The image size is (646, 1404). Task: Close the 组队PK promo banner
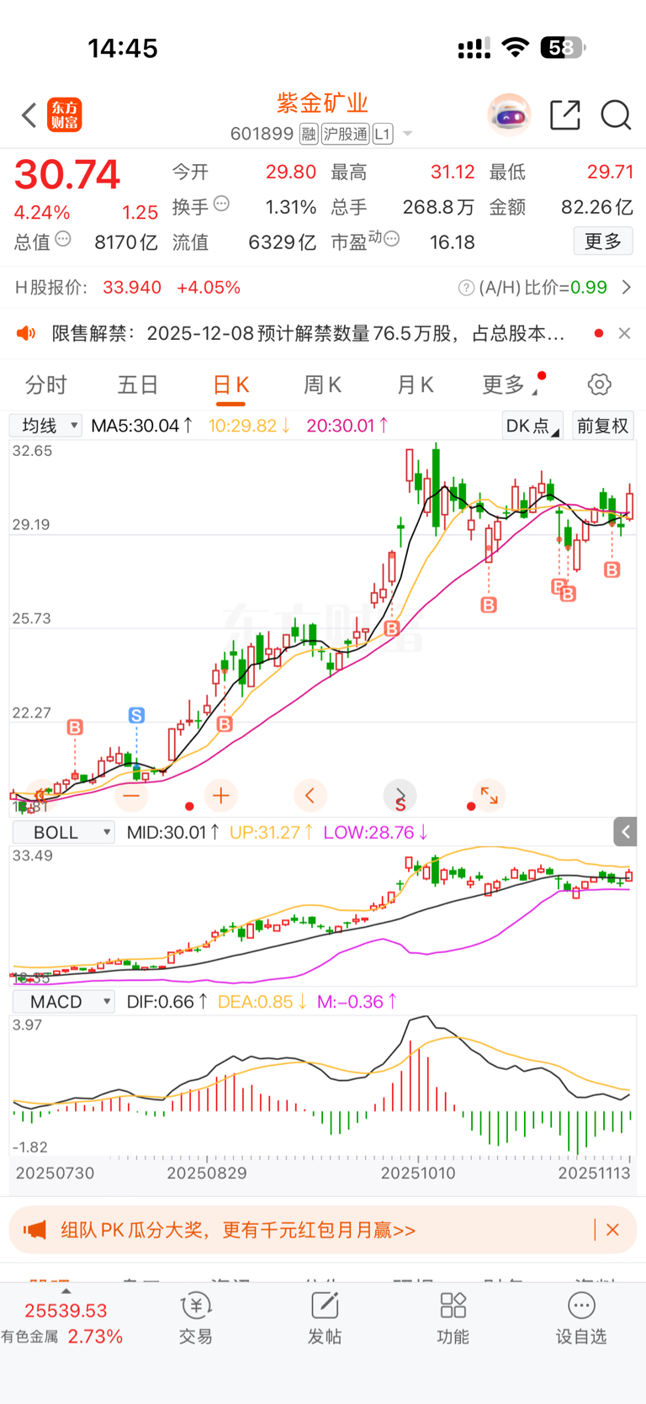(x=612, y=1230)
